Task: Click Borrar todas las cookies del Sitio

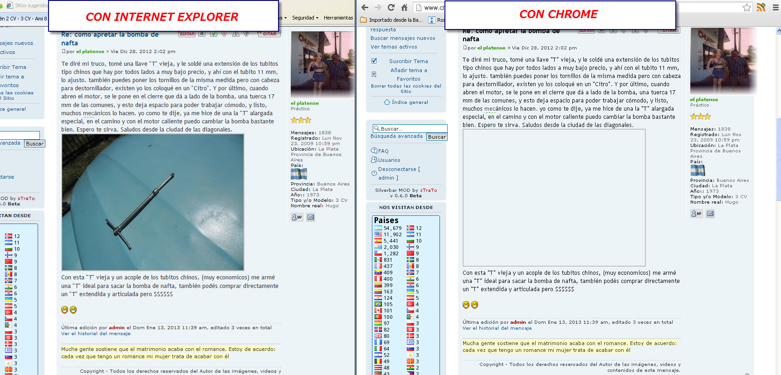Action: (x=406, y=88)
